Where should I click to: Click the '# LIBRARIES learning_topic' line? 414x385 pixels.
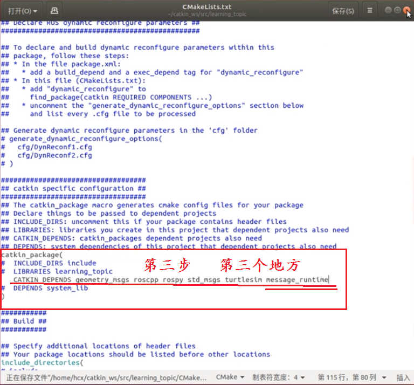point(57,271)
